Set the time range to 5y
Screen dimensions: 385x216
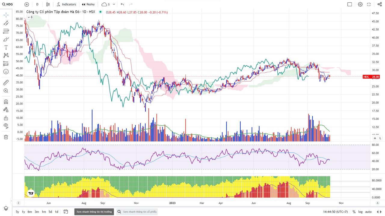[17, 212]
